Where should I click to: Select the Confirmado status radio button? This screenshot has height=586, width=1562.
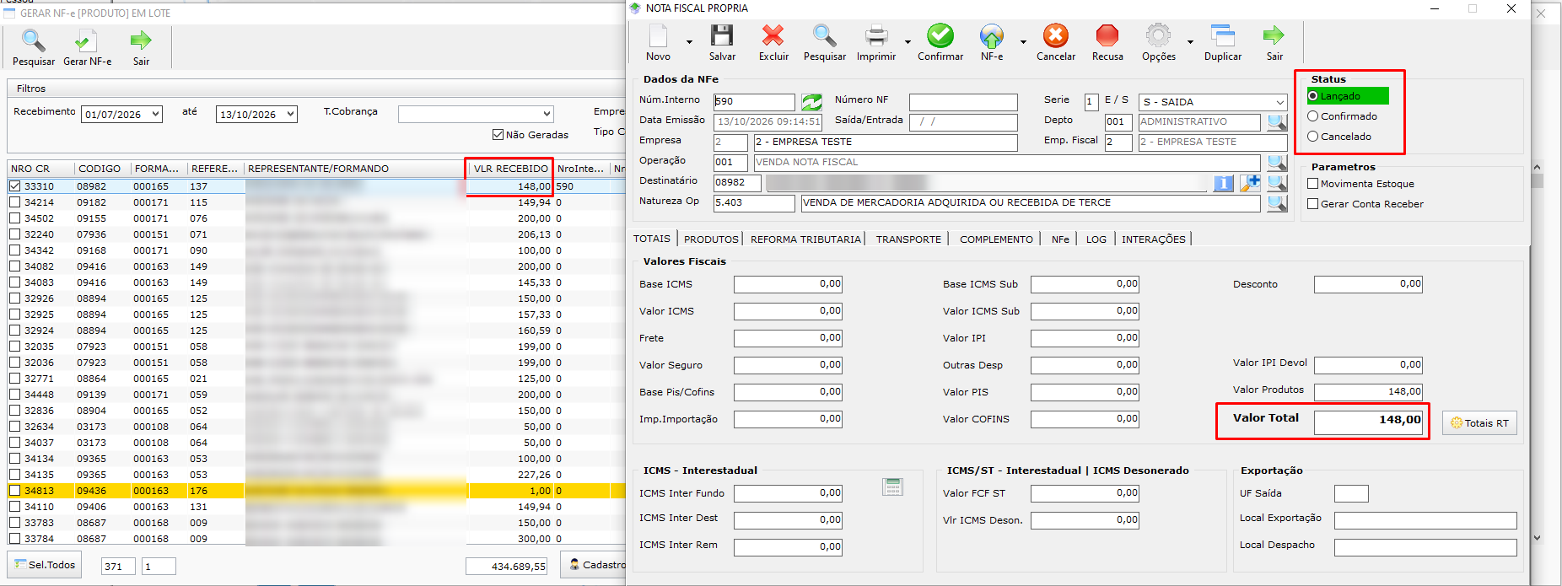(1312, 116)
